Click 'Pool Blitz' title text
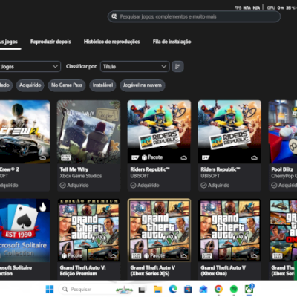Image resolution: width=297 pixels, height=297 pixels. click(x=282, y=169)
